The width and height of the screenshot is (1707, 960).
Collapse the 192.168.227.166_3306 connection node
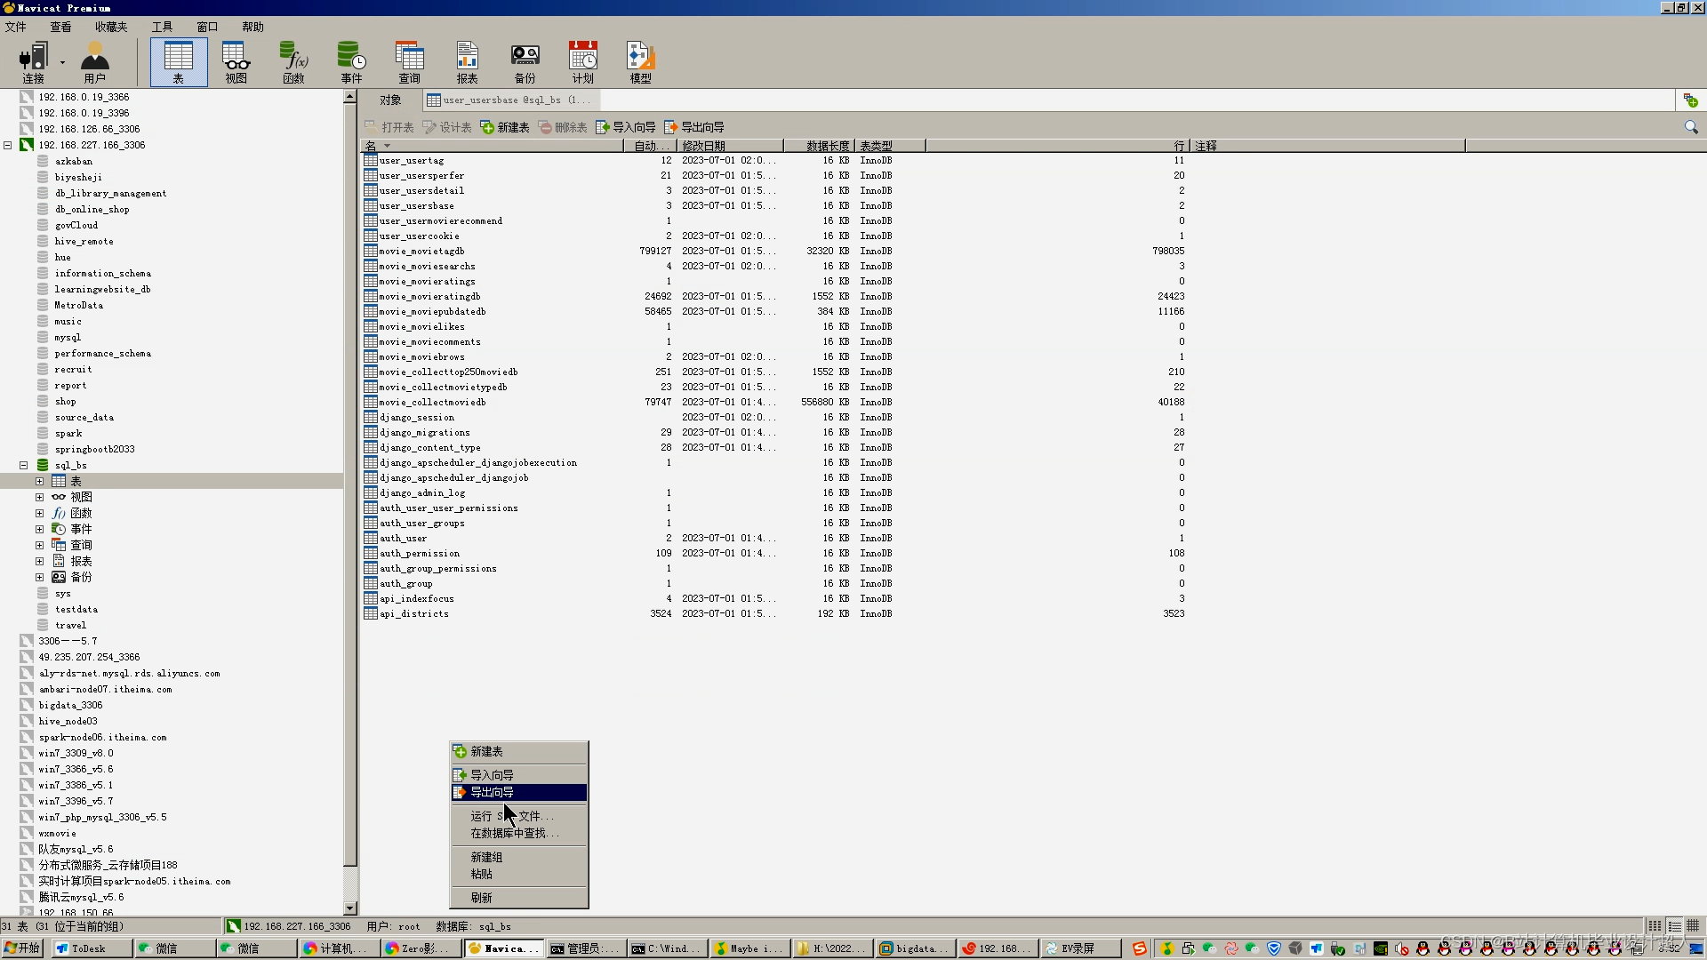point(8,145)
